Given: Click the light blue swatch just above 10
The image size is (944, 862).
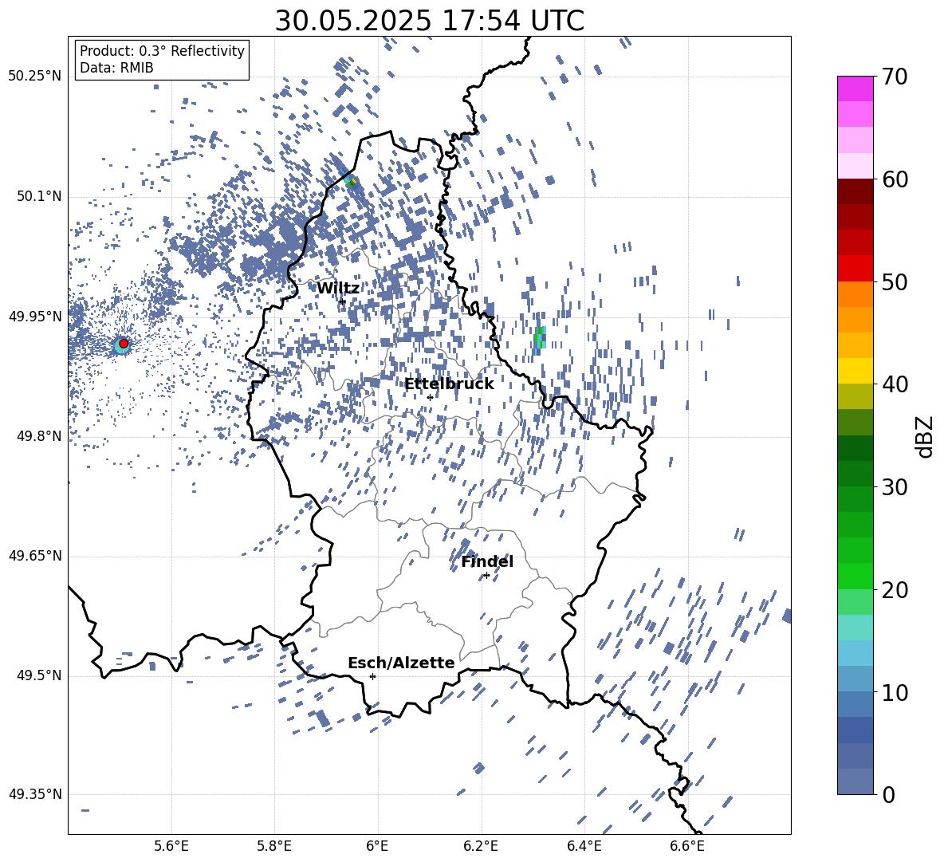Looking at the screenshot, I should coord(855,679).
